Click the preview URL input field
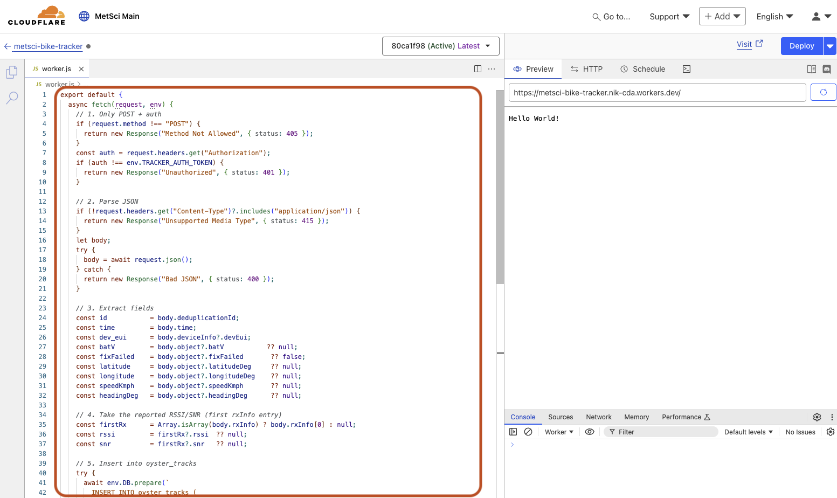 point(658,93)
